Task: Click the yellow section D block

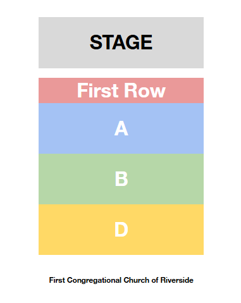Action: (121, 230)
